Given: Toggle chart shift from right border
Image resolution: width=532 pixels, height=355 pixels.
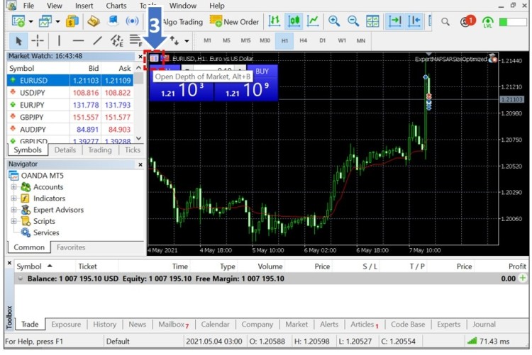Looking at the screenshot, I should (415, 22).
